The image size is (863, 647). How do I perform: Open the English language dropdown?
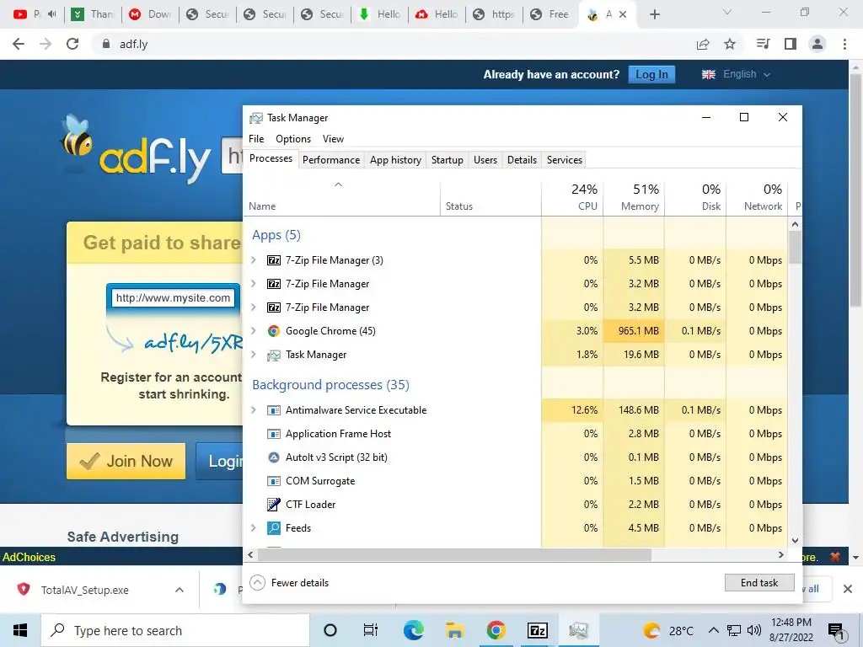pyautogui.click(x=737, y=74)
